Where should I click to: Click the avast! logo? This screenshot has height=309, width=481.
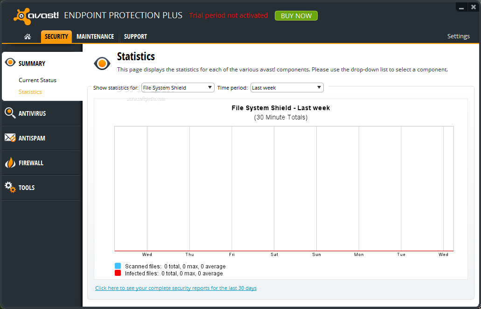tap(36, 16)
